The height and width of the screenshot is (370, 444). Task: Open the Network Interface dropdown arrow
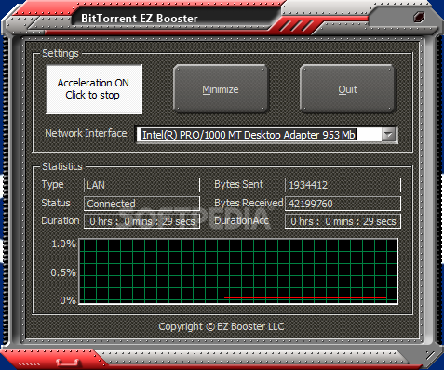(x=388, y=135)
